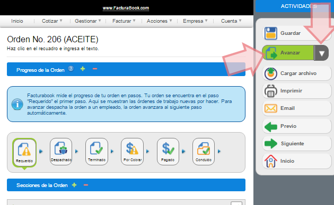Image resolution: width=334 pixels, height=205 pixels.
Task: Click the Avanzar button
Action: (x=288, y=53)
